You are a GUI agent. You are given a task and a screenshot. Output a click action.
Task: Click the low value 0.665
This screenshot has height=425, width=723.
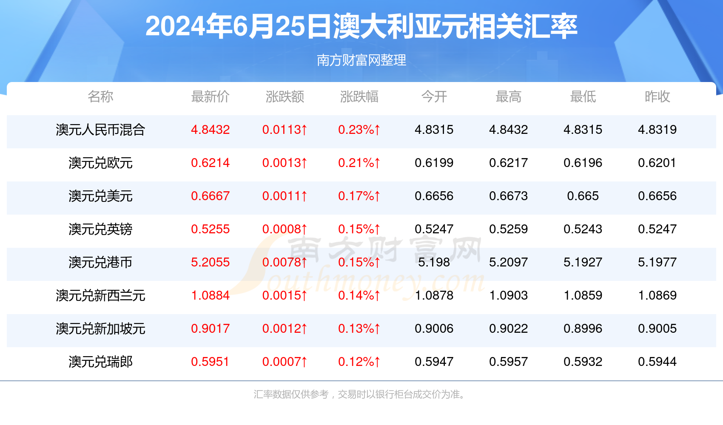583,196
